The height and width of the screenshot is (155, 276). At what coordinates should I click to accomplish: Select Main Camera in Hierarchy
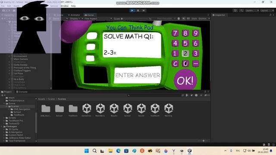click(x=21, y=59)
